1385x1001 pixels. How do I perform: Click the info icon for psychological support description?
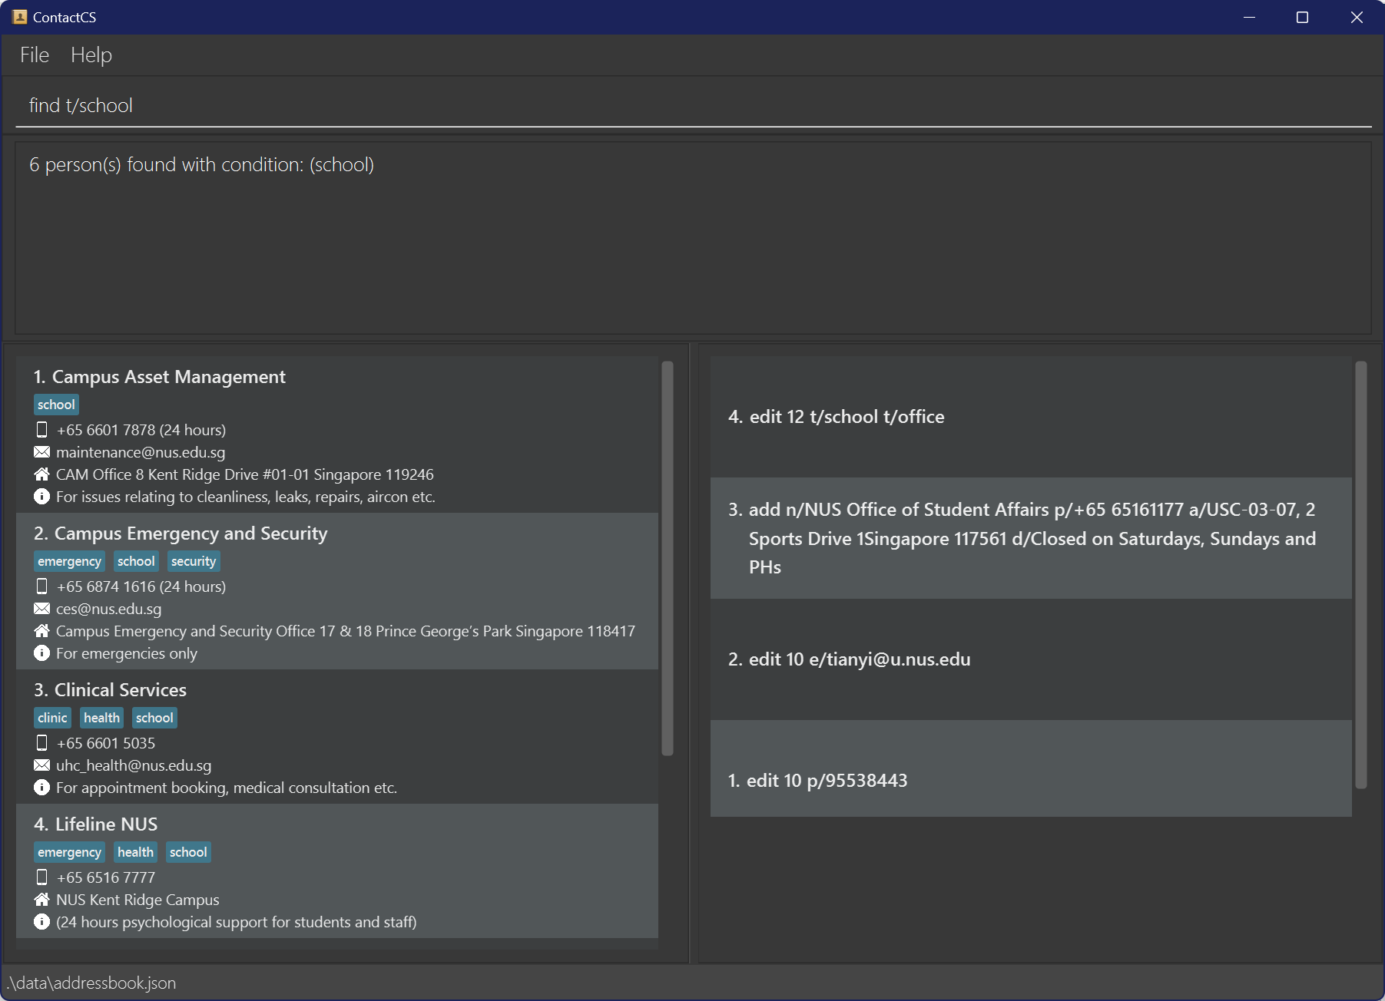click(x=42, y=922)
